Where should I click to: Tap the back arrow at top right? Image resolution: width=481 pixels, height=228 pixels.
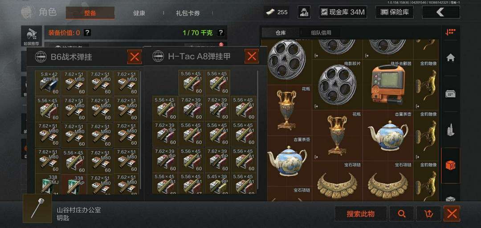[x=441, y=12]
